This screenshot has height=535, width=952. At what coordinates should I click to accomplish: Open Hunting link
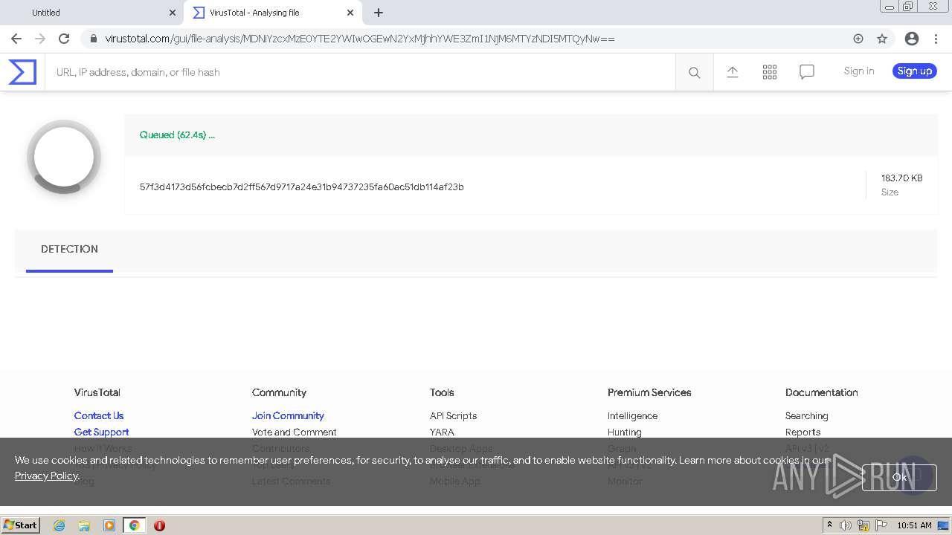coord(624,432)
